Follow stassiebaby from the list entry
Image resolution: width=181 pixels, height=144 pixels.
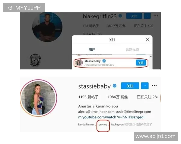[x=141, y=63]
